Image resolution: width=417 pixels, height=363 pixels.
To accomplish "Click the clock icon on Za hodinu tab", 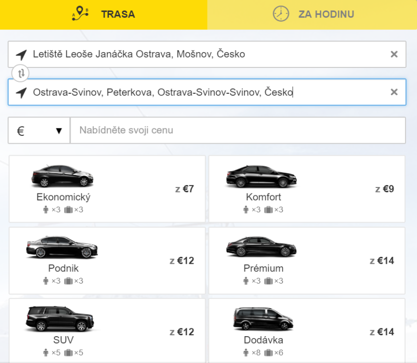I will [281, 14].
